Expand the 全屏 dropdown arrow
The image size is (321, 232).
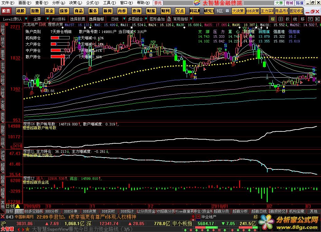click(47, 19)
